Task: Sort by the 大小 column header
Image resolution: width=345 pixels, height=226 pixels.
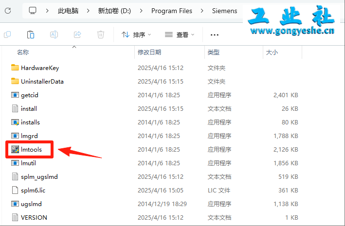Action: pos(272,52)
